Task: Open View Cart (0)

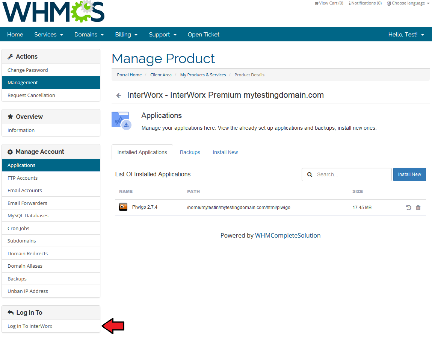Action: (329, 3)
